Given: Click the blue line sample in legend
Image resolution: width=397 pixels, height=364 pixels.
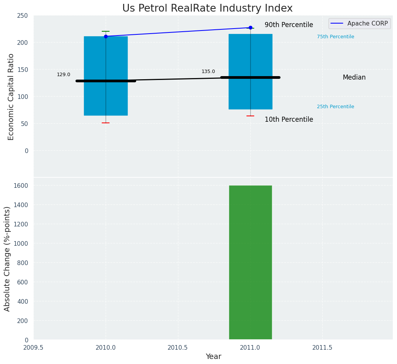Looking at the screenshot, I should tap(337, 24).
